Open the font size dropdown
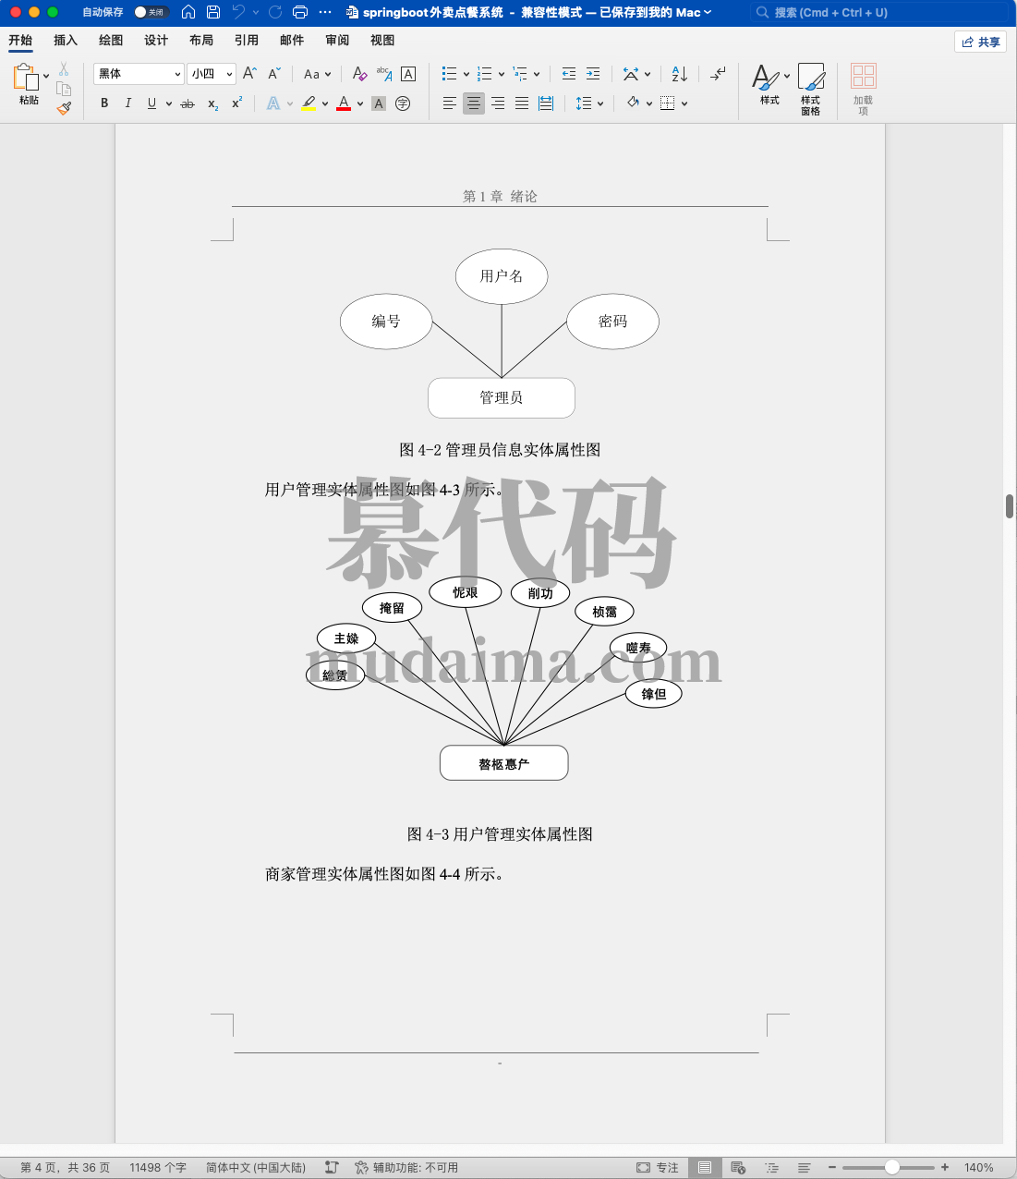Viewport: 1017px width, 1179px height. click(229, 74)
